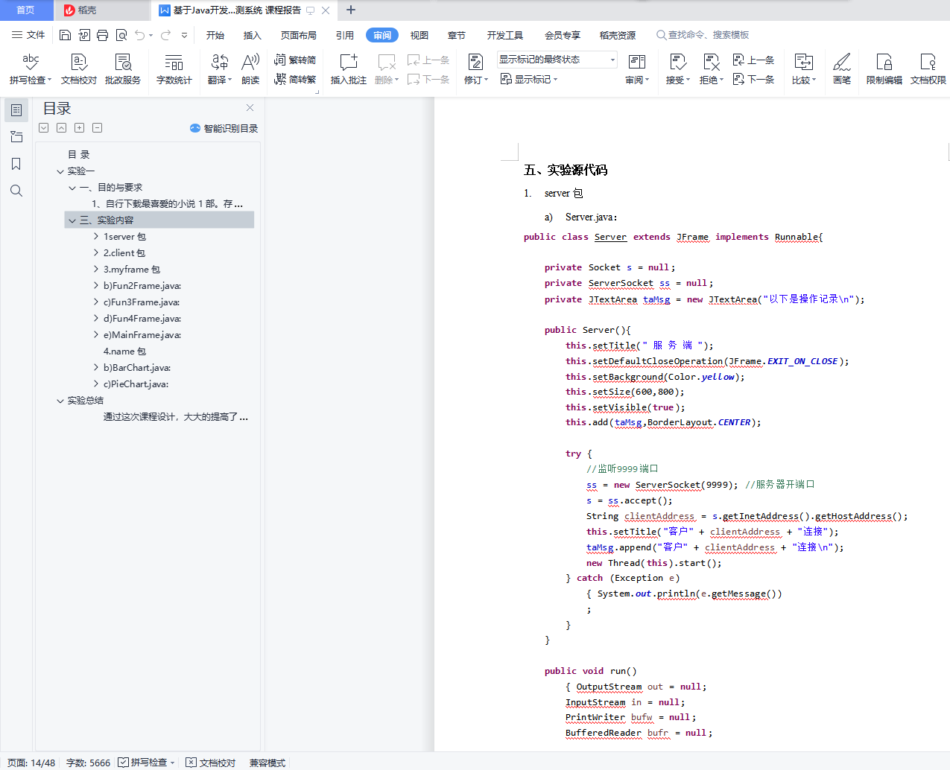
Task: Toggle spell check in the status bar
Action: 147,763
